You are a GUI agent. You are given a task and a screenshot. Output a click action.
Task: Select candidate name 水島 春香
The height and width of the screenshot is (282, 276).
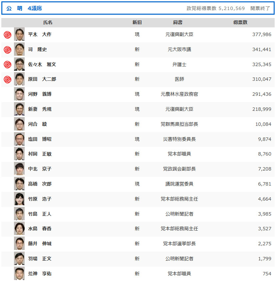(x=40, y=229)
